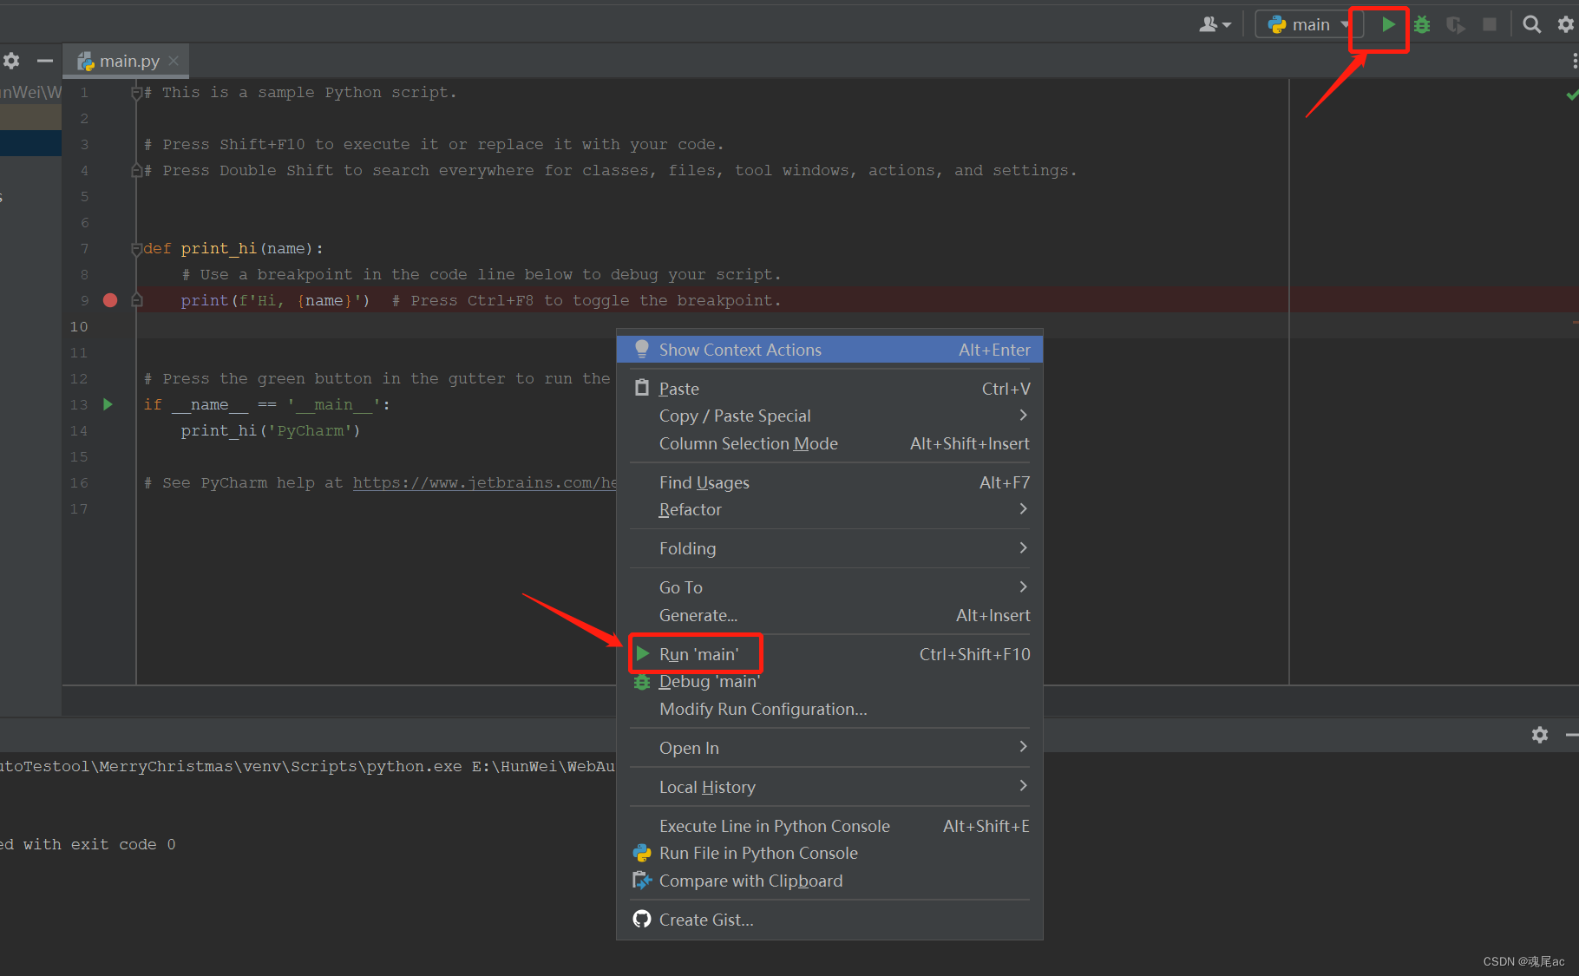Close the main.py editor tab
Viewport: 1579px width, 976px height.
pos(174,61)
